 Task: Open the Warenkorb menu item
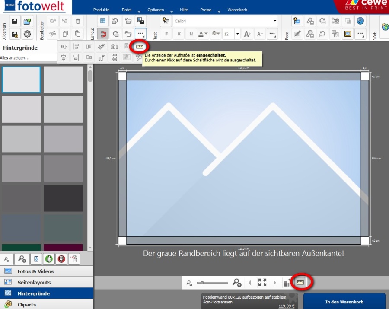237,10
